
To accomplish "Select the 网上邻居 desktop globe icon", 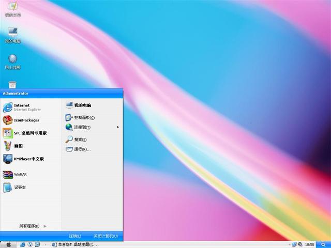I will coord(12,61).
